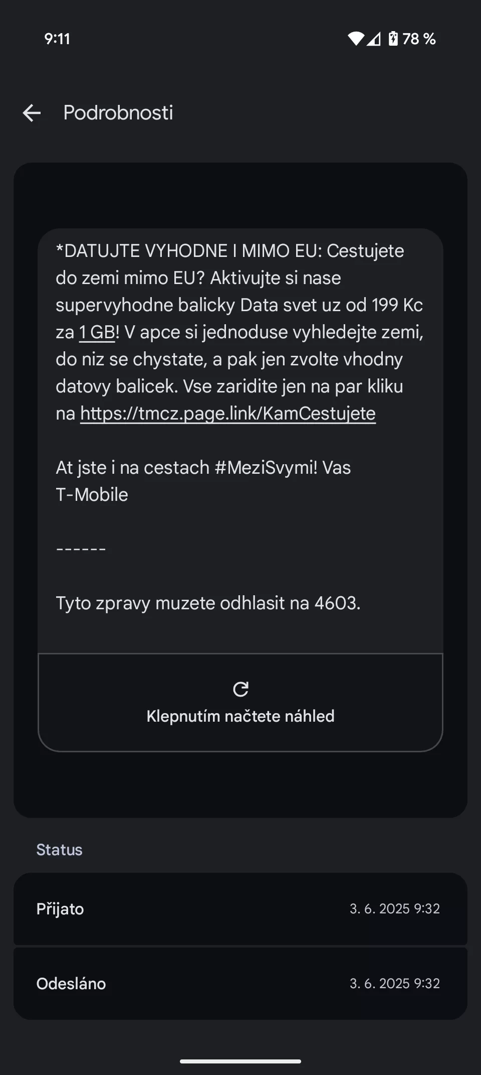Screen dimensions: 481x1075
Task: Tap the T-Mobile signature text
Action: coord(92,495)
